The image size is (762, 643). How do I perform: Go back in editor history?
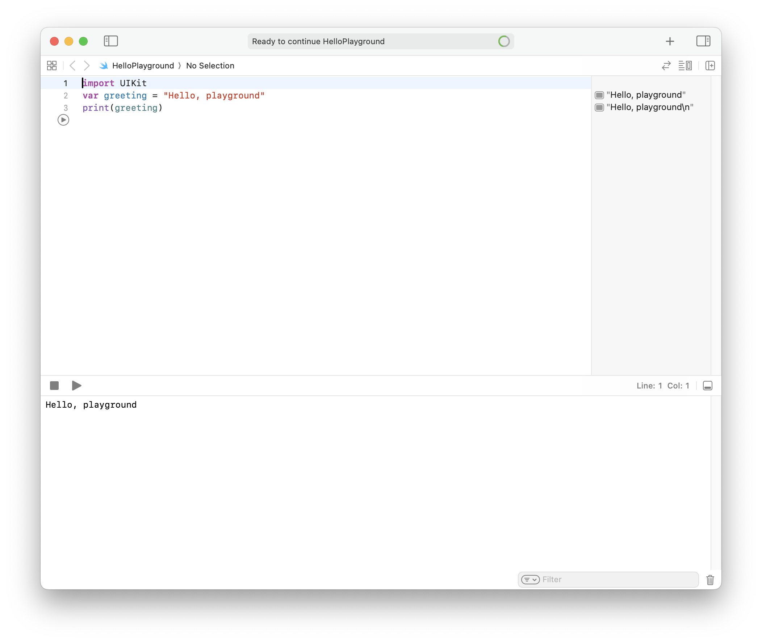72,66
